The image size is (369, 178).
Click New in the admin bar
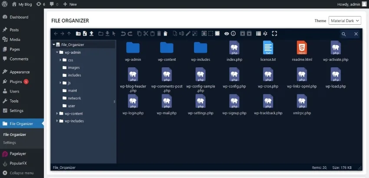point(70,4)
